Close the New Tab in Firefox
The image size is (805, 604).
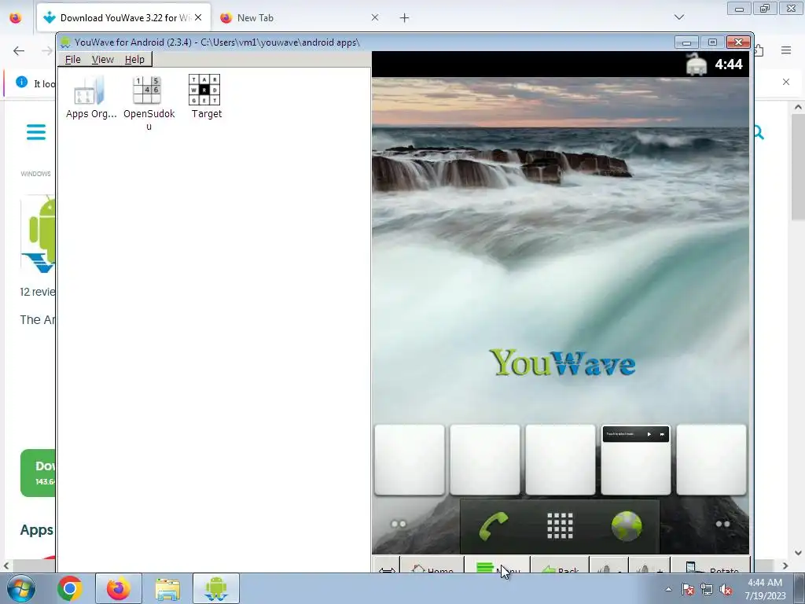point(375,17)
